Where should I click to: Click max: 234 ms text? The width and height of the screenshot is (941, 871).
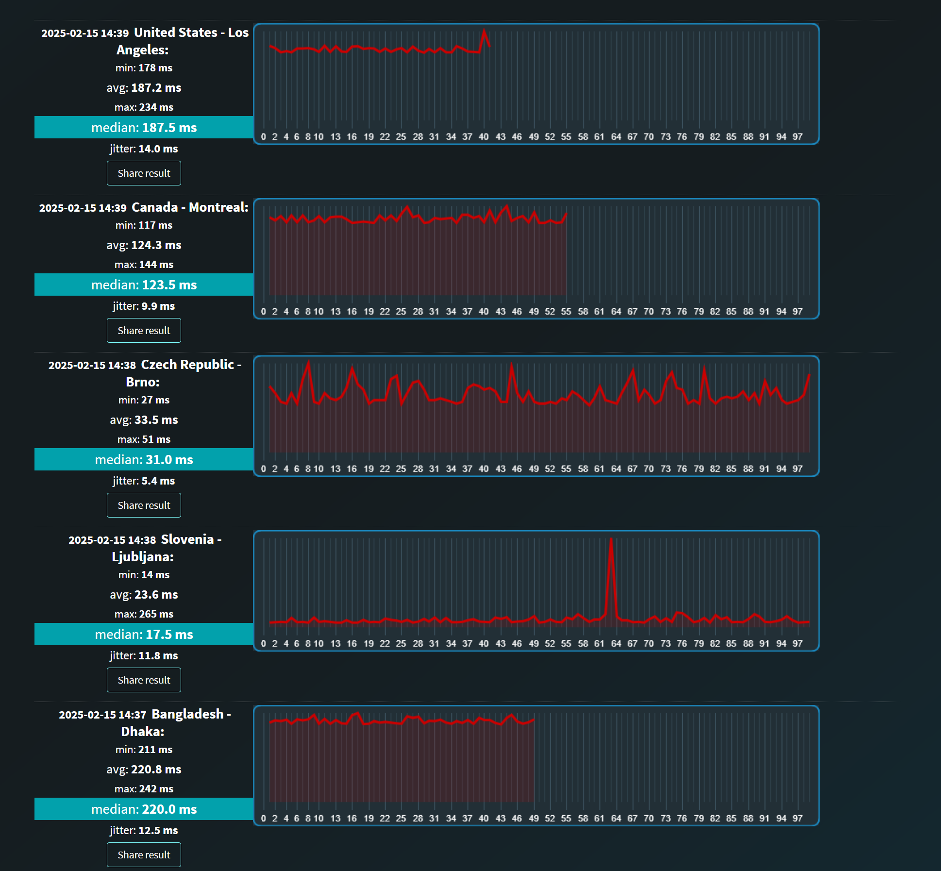144,107
